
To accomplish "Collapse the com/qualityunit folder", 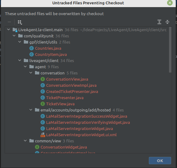I will tap(14, 36).
